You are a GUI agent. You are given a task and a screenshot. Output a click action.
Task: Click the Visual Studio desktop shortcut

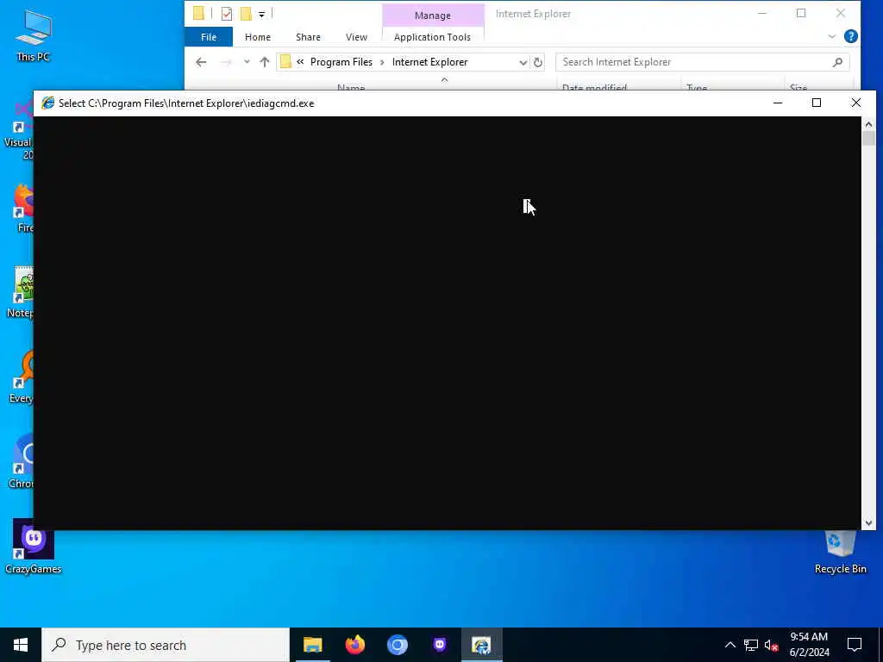tap(19, 129)
